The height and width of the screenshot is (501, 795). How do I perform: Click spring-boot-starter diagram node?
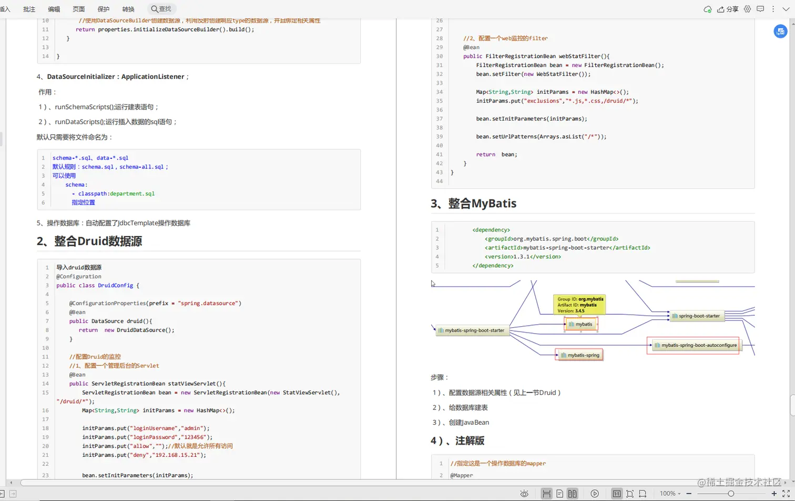point(696,316)
